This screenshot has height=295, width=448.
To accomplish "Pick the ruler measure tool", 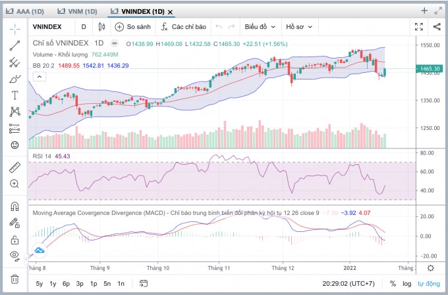I will 14,168.
